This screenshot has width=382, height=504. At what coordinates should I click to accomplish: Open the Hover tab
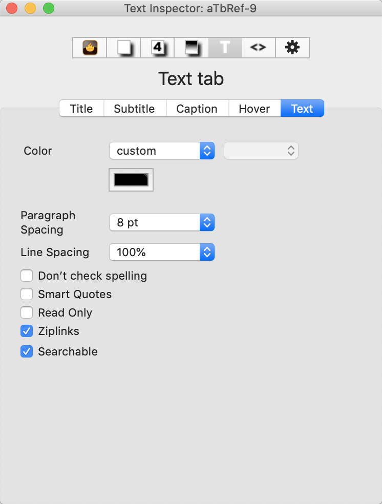(254, 108)
